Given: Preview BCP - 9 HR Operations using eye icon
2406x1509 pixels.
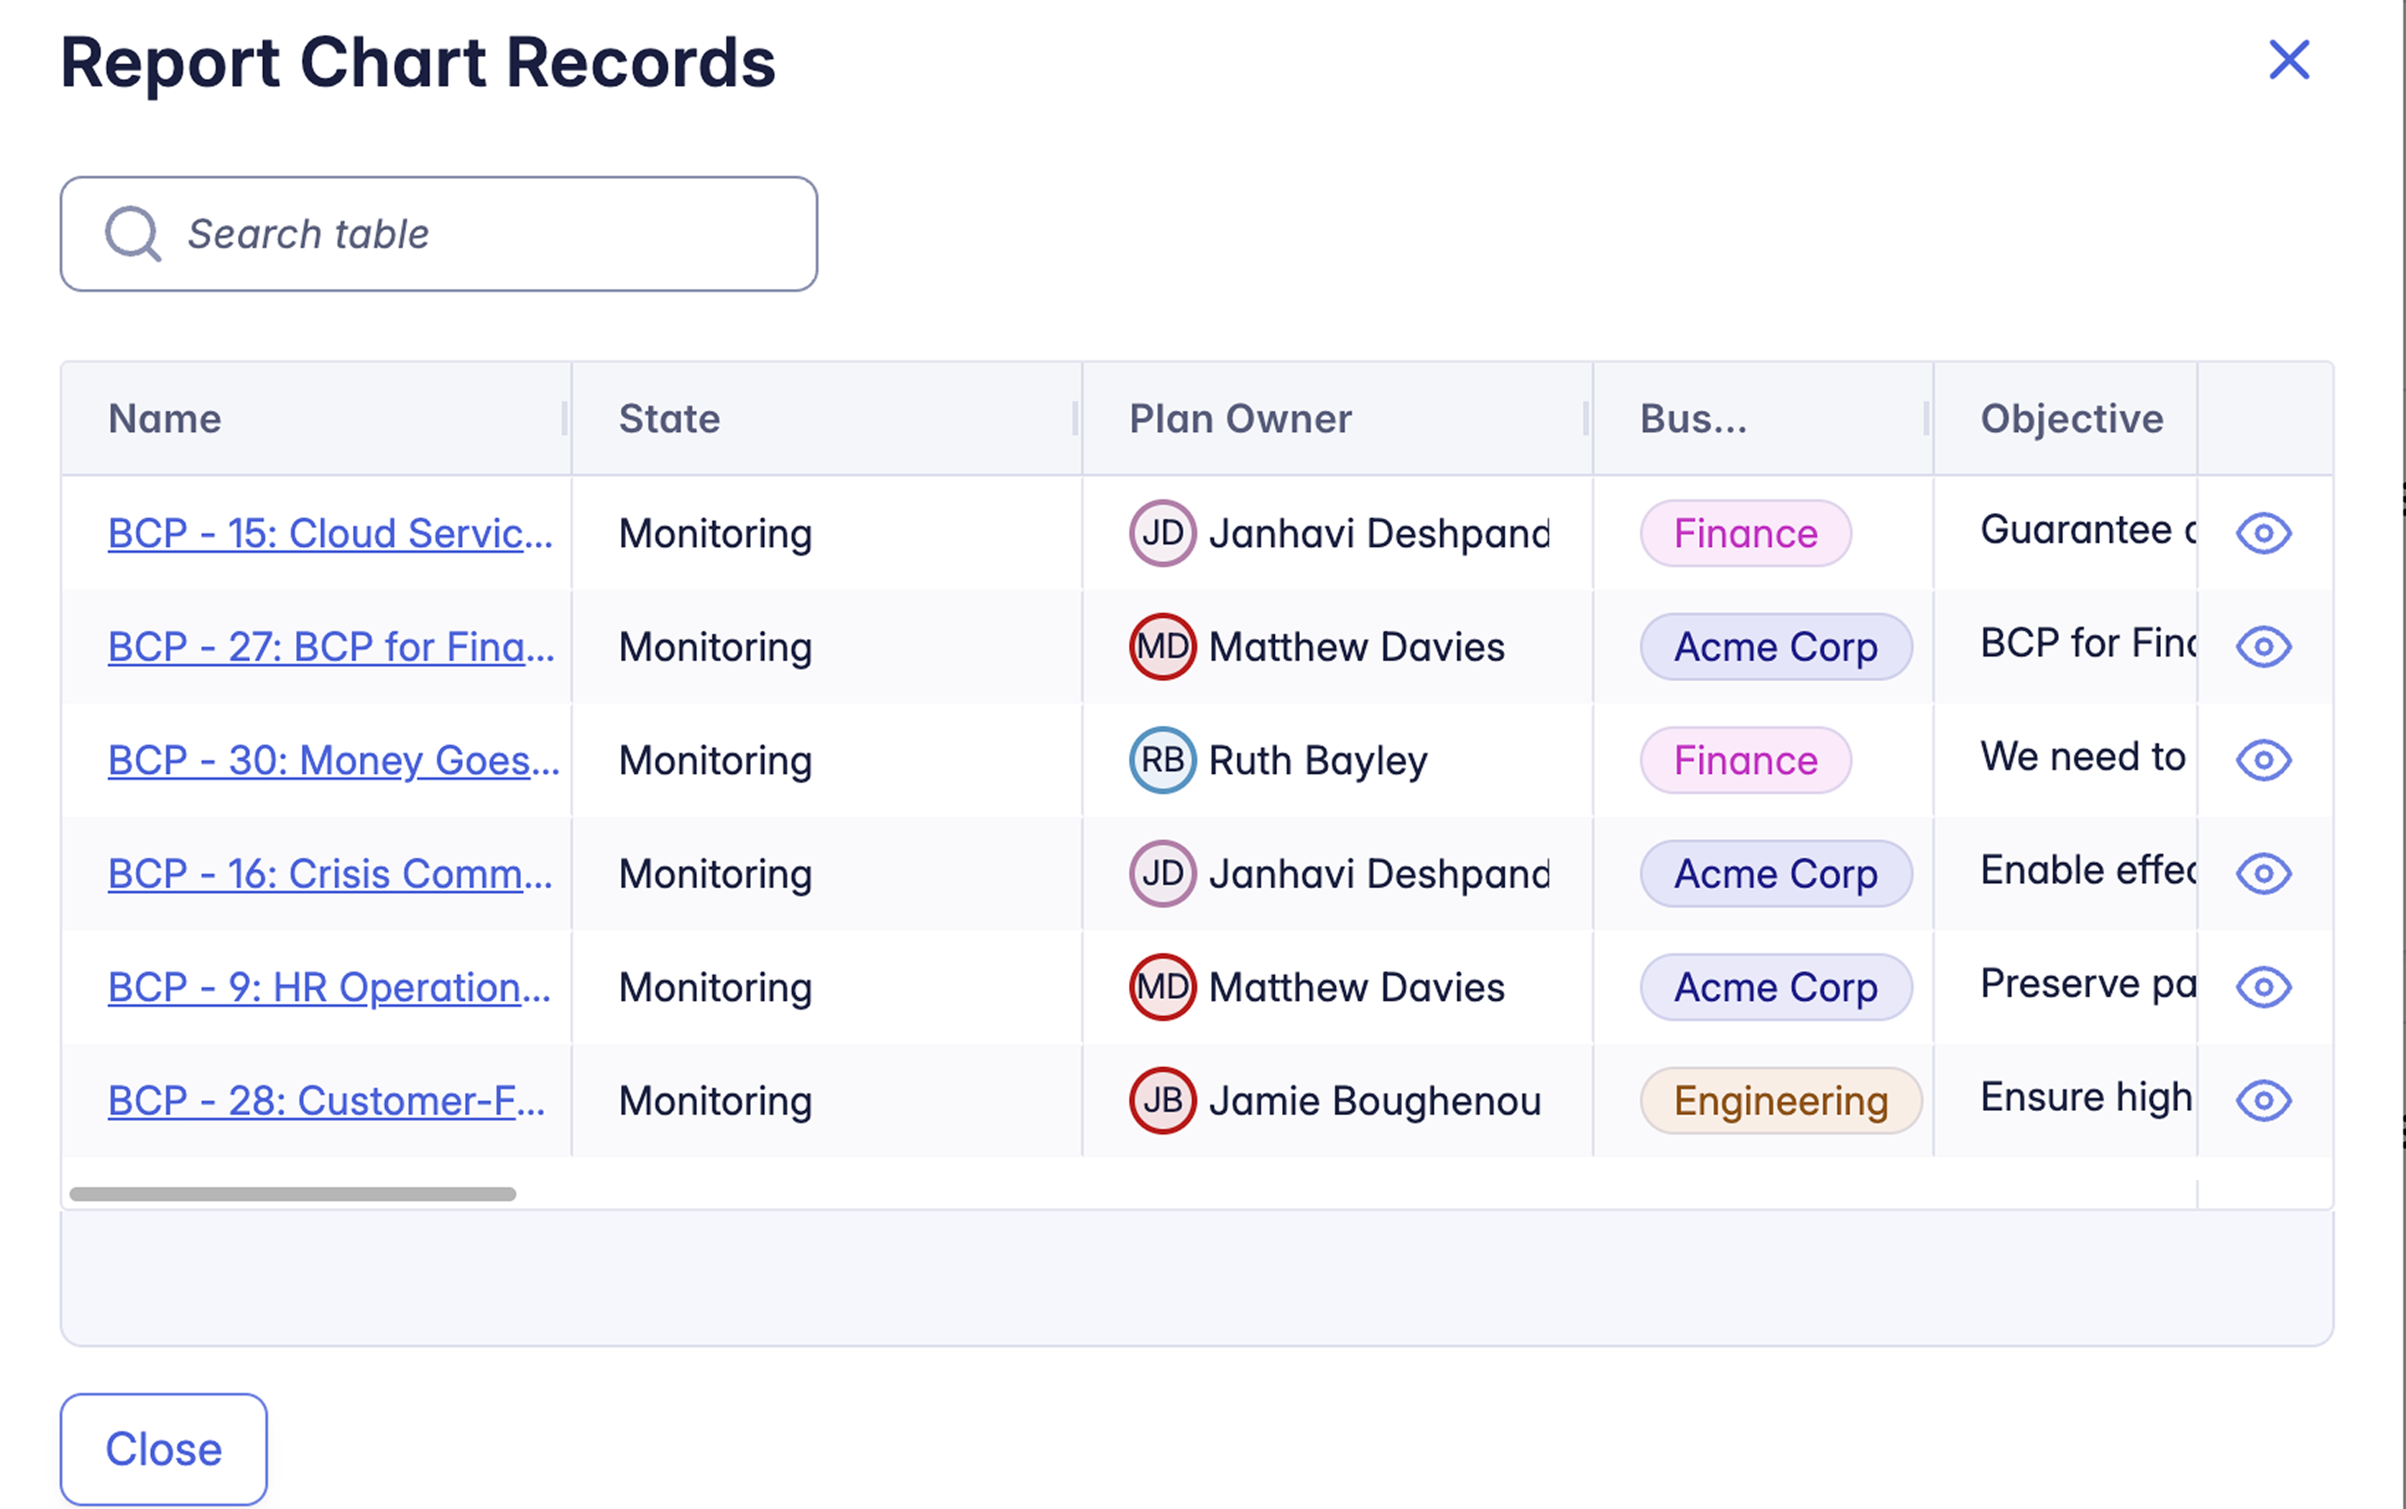Looking at the screenshot, I should coord(2262,987).
